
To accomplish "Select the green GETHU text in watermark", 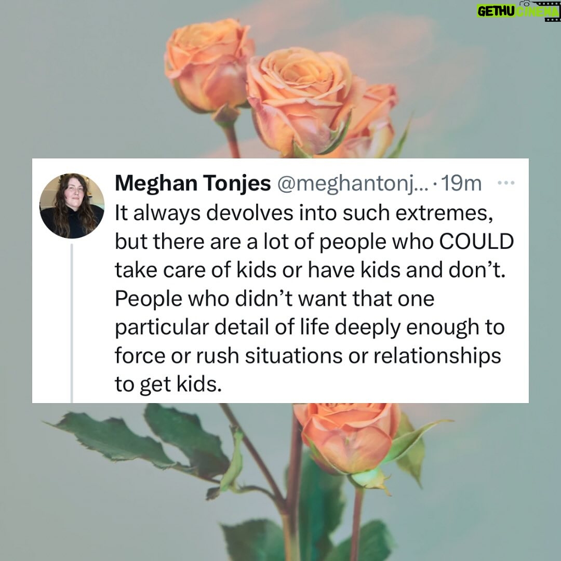I will tap(496, 12).
